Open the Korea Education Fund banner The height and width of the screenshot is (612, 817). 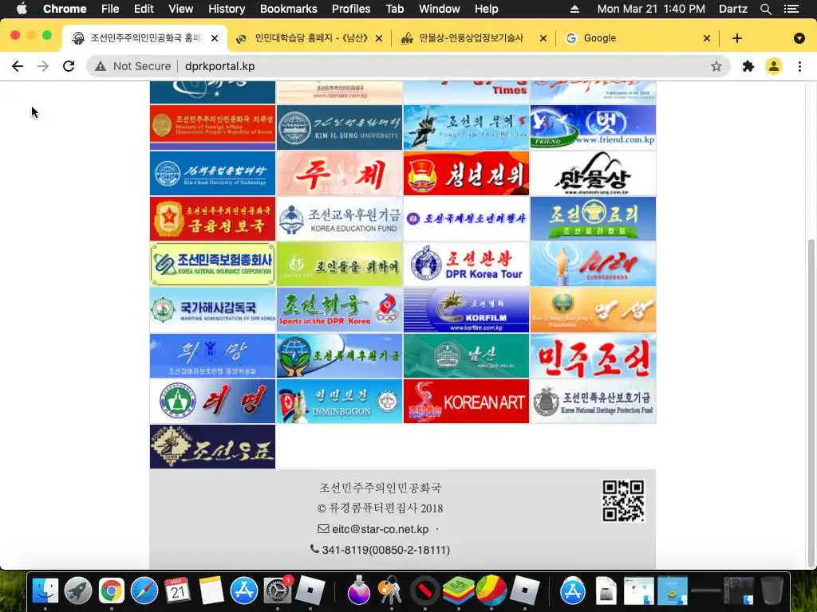pyautogui.click(x=339, y=218)
